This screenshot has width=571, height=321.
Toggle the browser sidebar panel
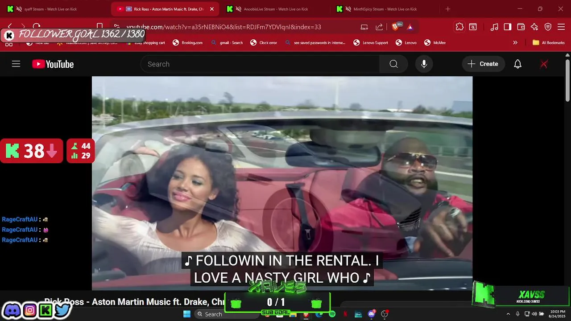pos(508,27)
